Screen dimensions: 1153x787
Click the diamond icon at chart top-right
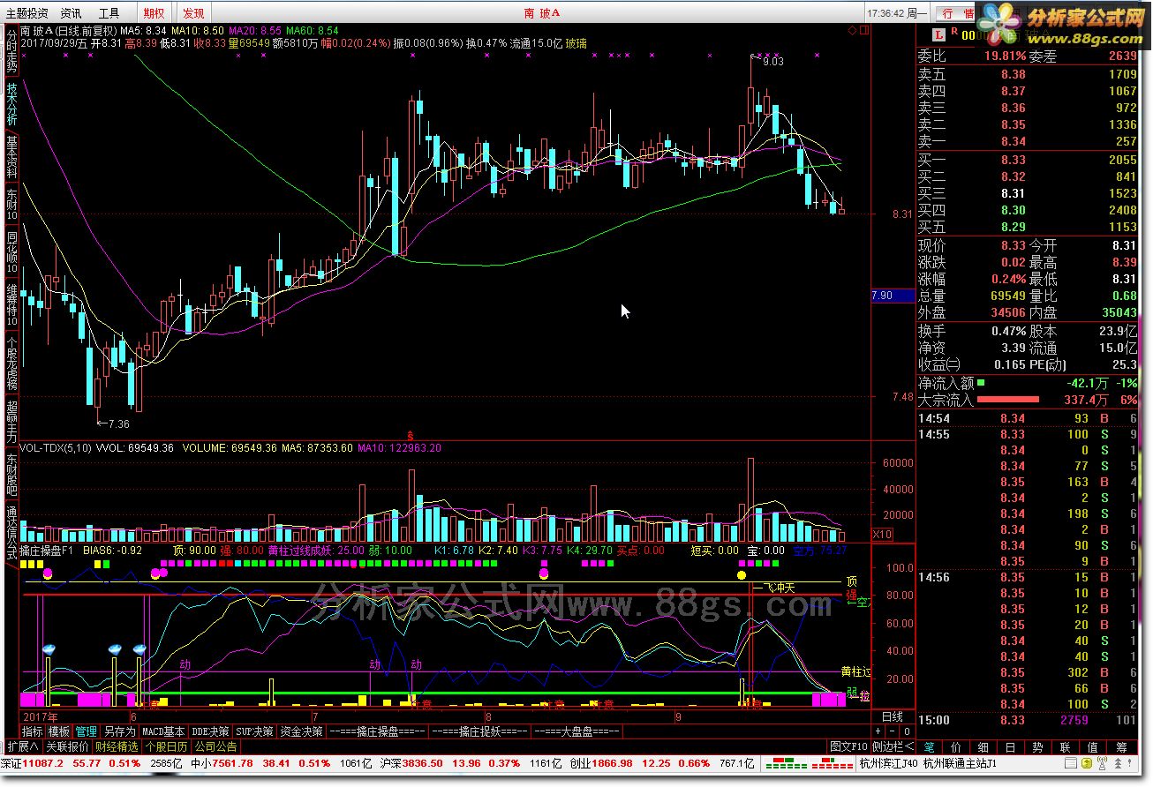tap(852, 31)
